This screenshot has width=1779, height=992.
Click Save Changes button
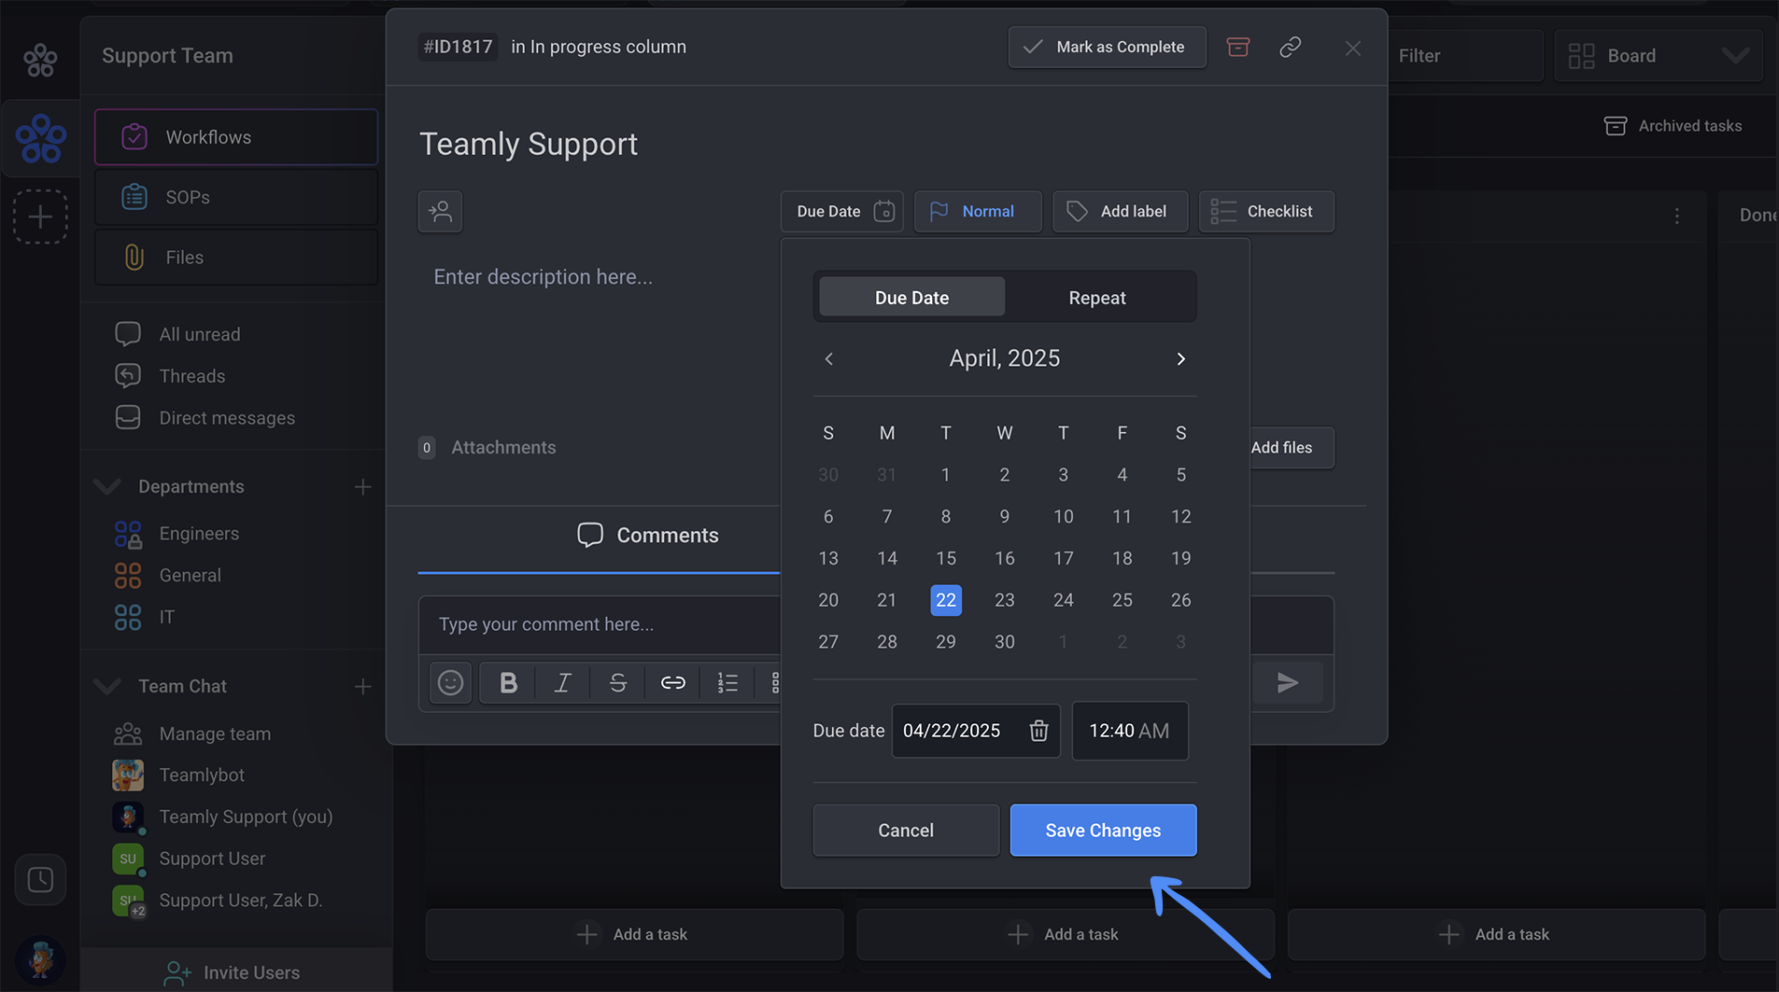[1103, 831]
